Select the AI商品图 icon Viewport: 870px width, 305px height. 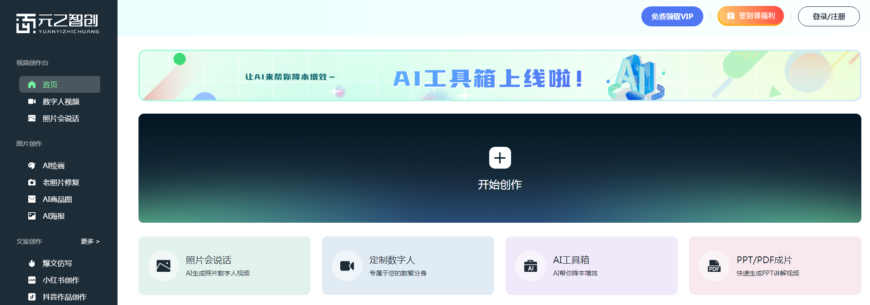32,199
